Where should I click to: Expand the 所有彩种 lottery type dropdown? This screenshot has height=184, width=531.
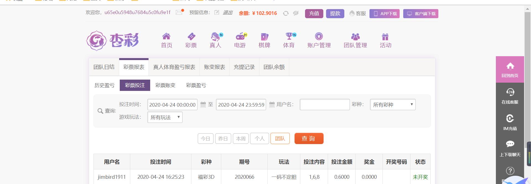tap(393, 105)
